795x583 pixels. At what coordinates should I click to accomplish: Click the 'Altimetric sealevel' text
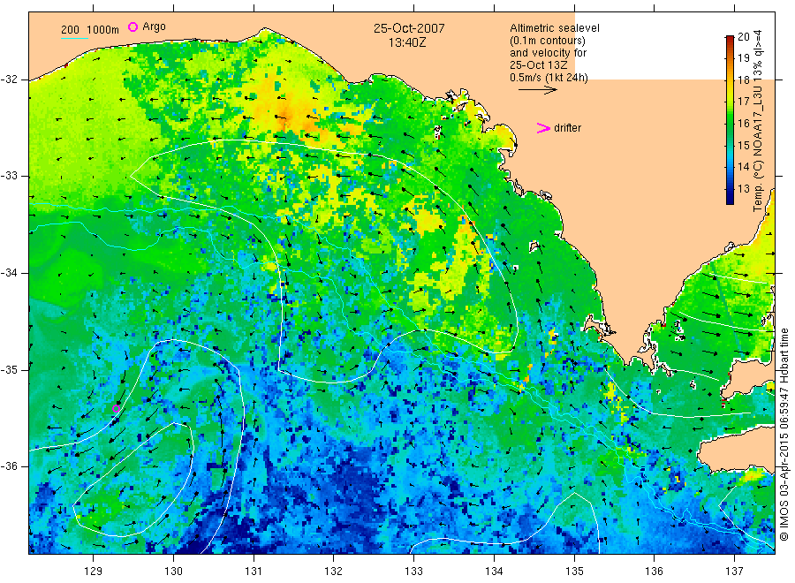(x=554, y=28)
